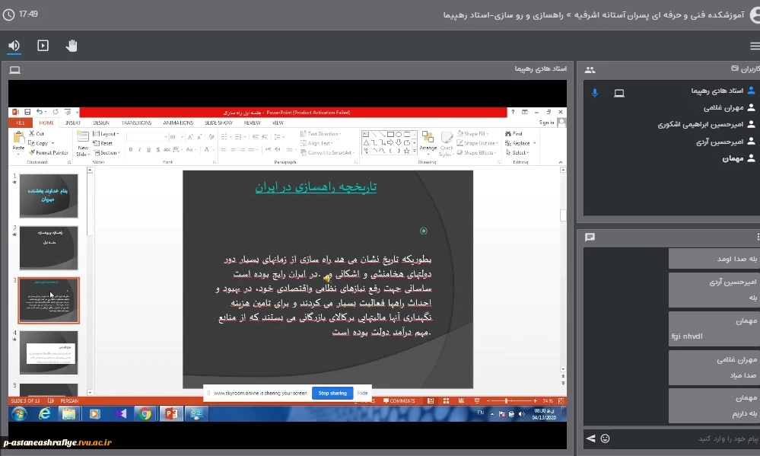This screenshot has height=456, width=760.
Task: Switch to the SLIDE SHOW ribbon tab
Action: pyautogui.click(x=218, y=123)
